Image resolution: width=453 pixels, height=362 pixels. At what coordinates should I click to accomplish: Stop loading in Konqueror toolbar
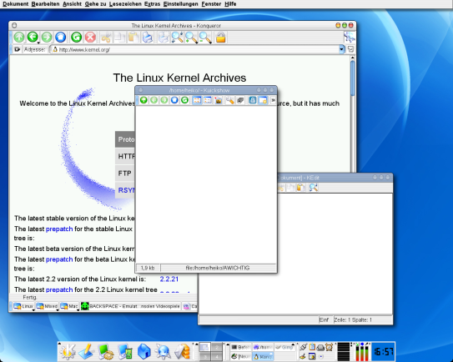pyautogui.click(x=90, y=38)
